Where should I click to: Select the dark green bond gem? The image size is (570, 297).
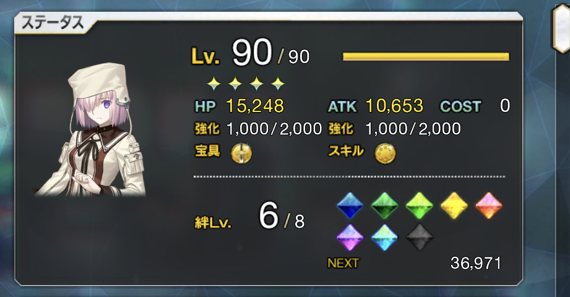pos(384,205)
